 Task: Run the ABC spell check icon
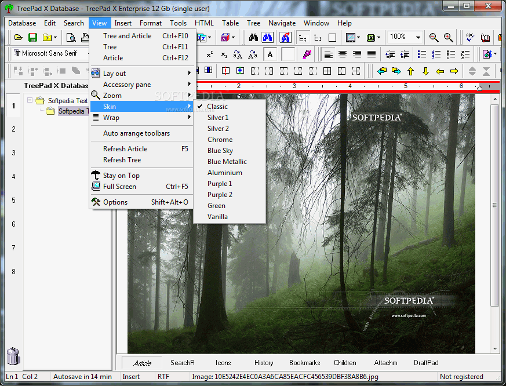coord(470,38)
